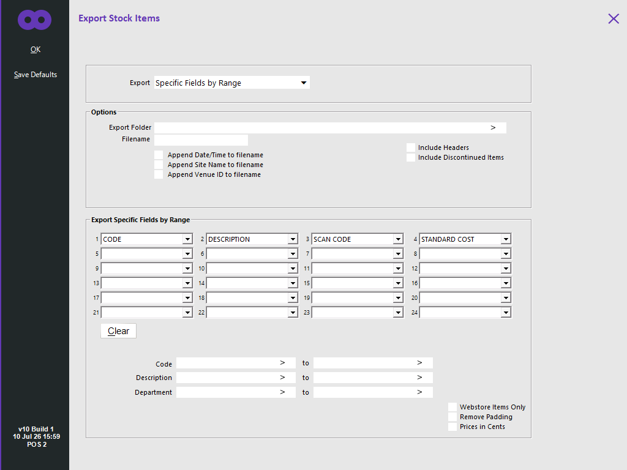
Task: Click Save Defaults in the sidebar
Action: click(36, 75)
